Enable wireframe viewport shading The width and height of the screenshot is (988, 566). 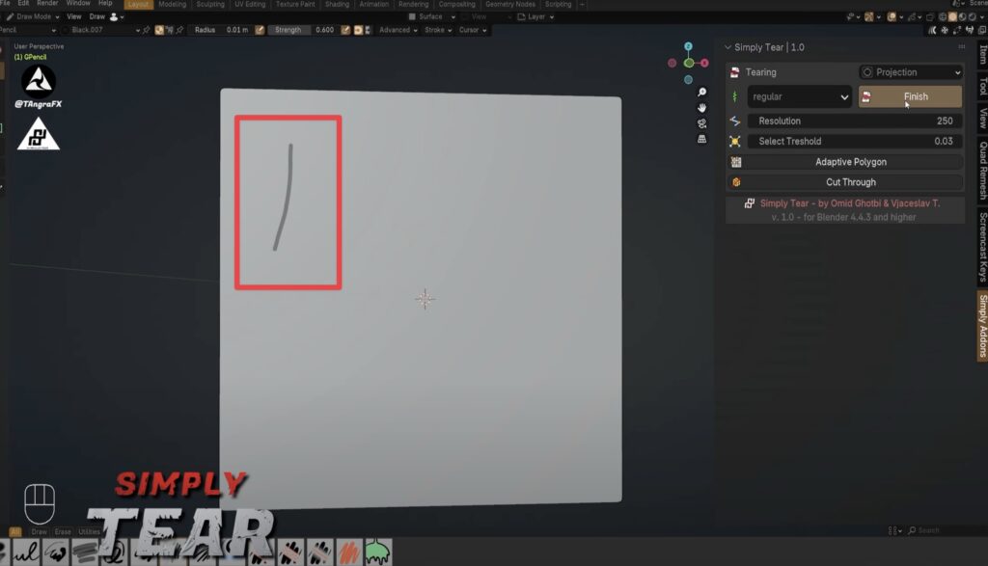pyautogui.click(x=944, y=17)
